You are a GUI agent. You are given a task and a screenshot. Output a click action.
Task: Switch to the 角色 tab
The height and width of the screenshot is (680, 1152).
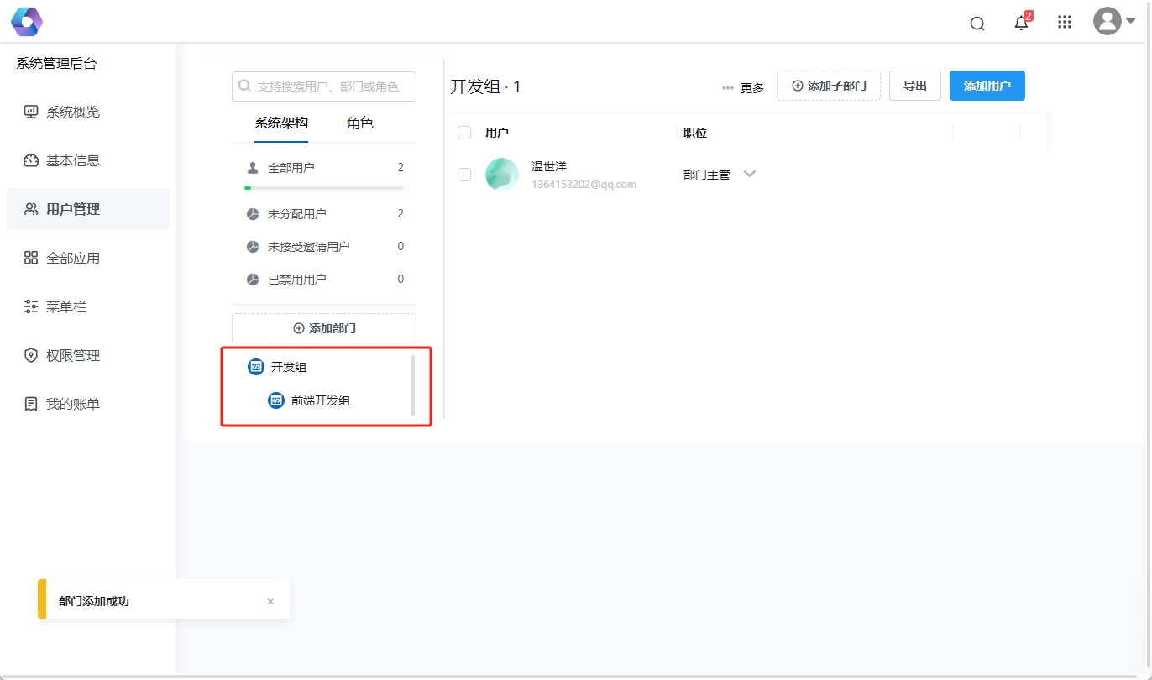(359, 123)
